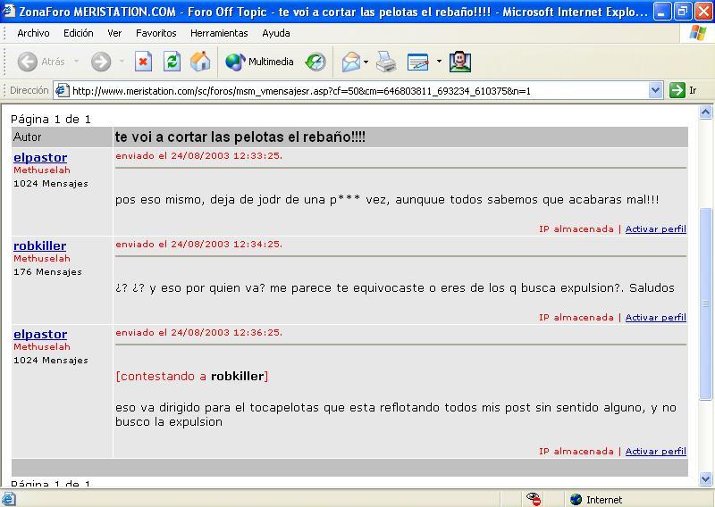Image resolution: width=715 pixels, height=507 pixels.
Task: Click Activar perfil in the 12:33:25 post
Action: (x=656, y=229)
